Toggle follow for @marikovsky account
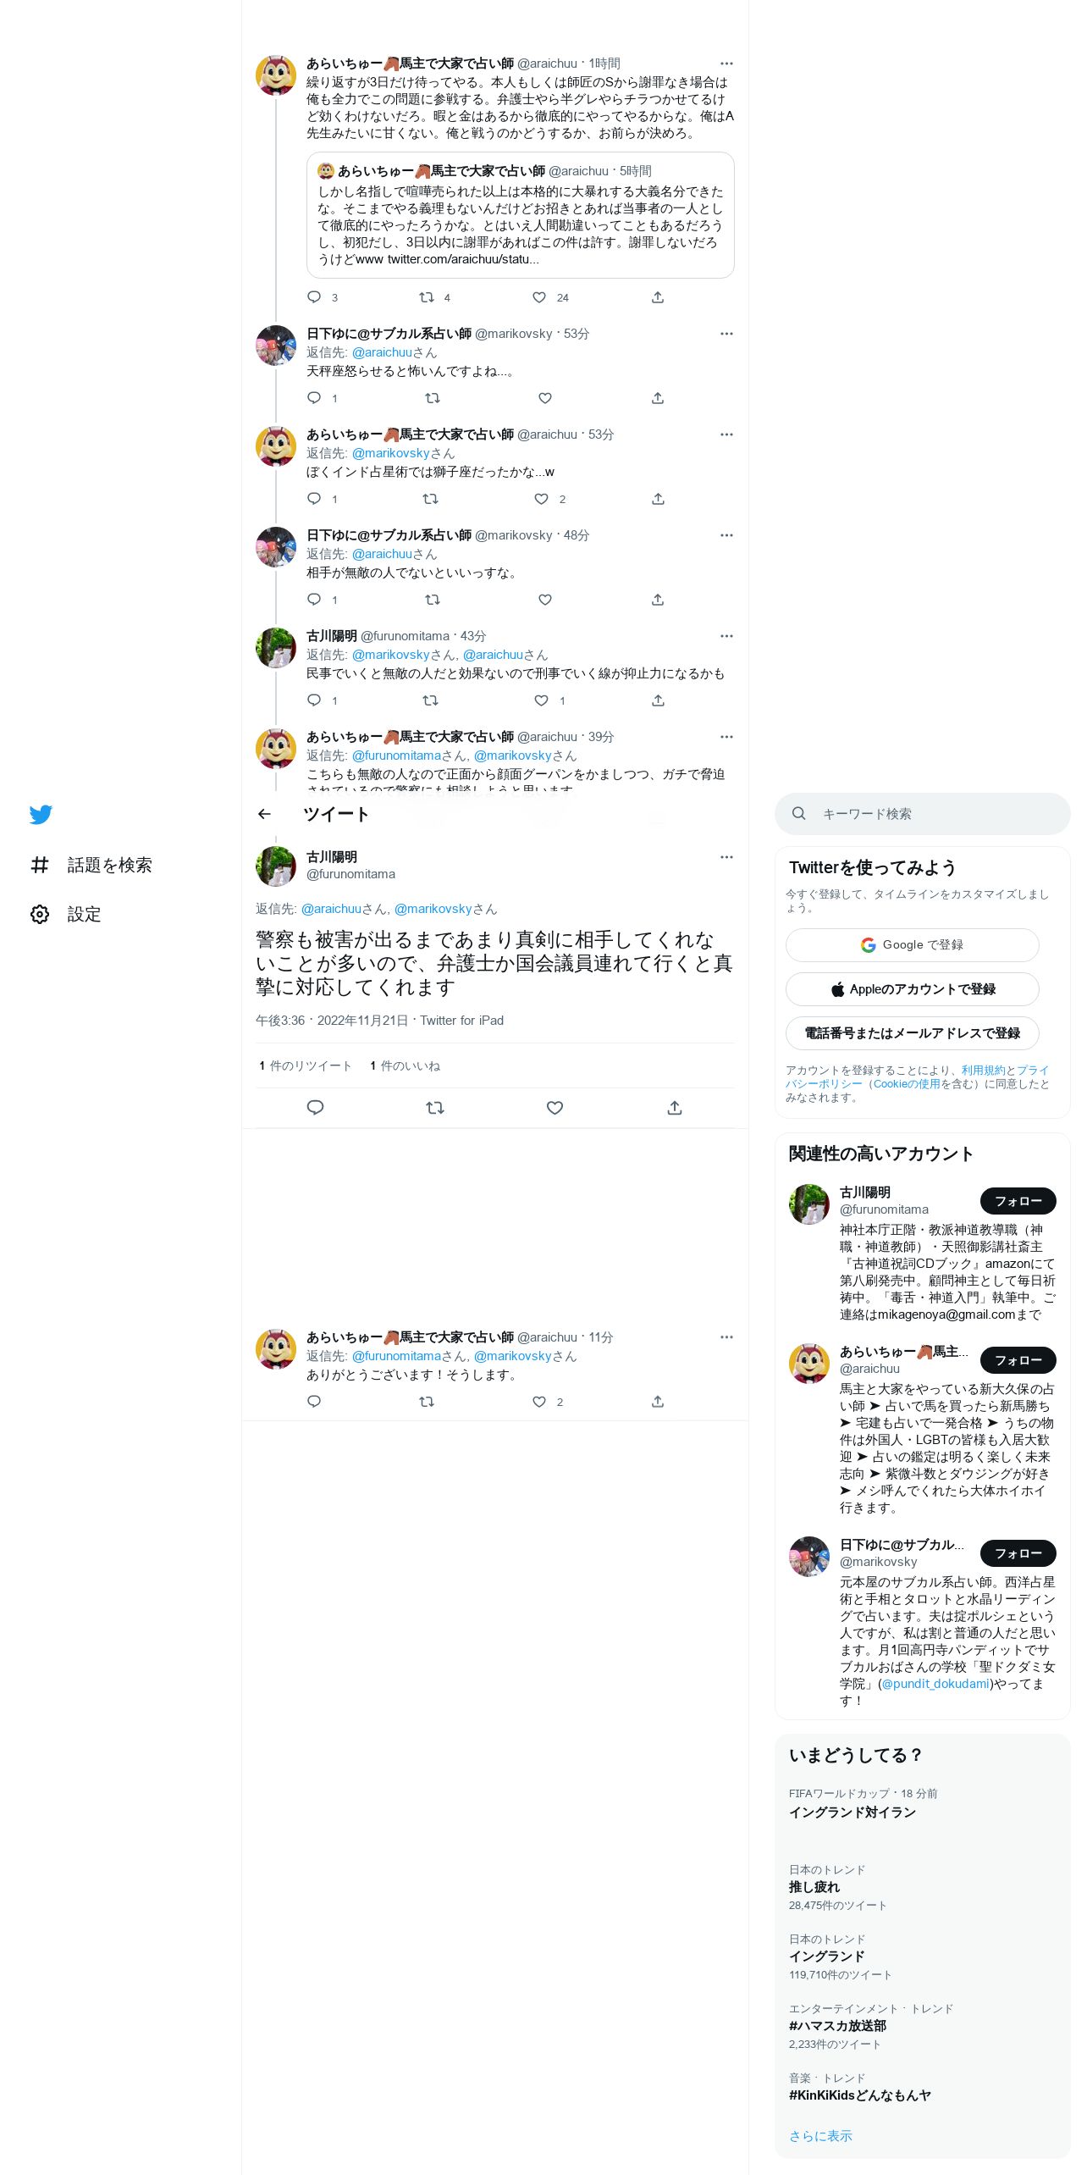 coord(1018,1553)
